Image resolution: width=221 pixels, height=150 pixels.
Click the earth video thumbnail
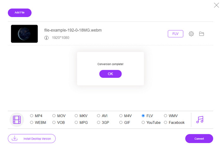(24, 34)
